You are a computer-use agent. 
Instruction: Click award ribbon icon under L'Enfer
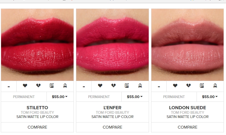click(x=140, y=86)
